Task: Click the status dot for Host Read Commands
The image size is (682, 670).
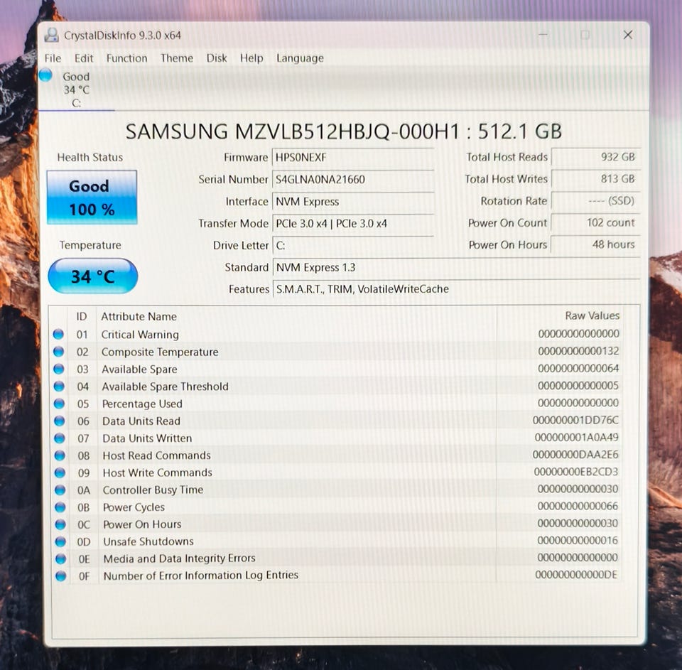Action: click(60, 455)
